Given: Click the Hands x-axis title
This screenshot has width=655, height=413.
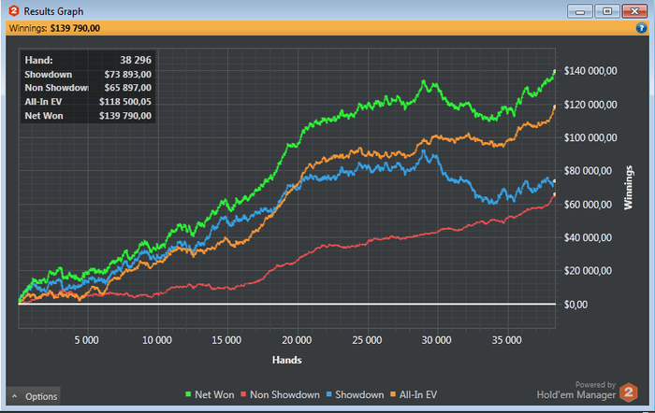Looking at the screenshot, I should [286, 360].
